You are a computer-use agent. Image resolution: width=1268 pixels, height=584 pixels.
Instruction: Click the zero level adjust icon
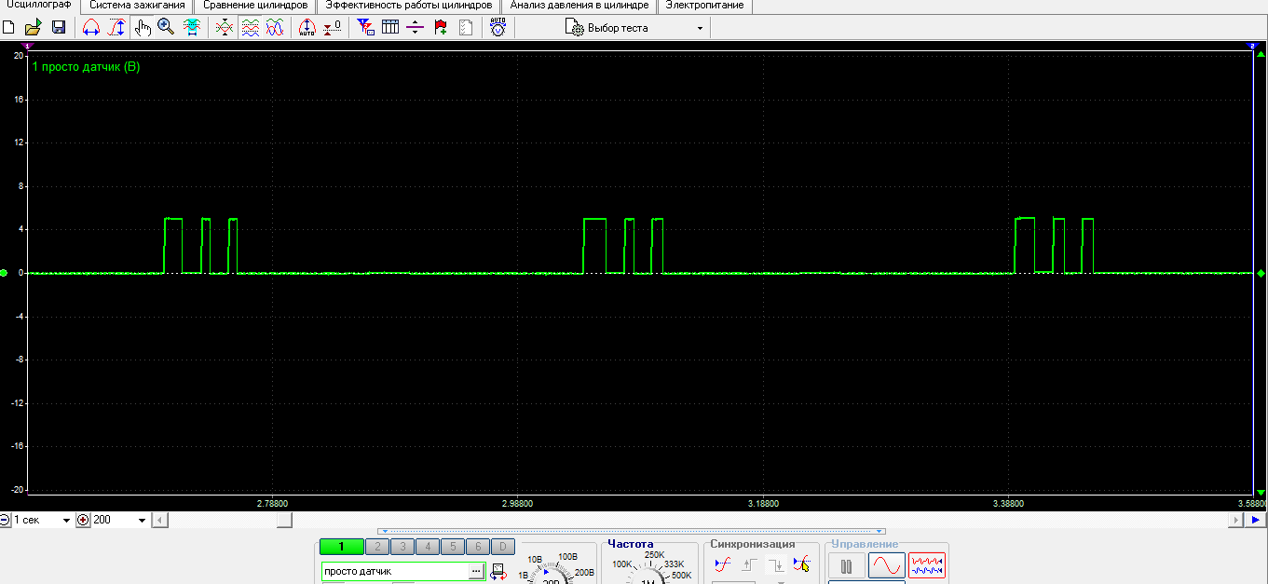pos(332,28)
